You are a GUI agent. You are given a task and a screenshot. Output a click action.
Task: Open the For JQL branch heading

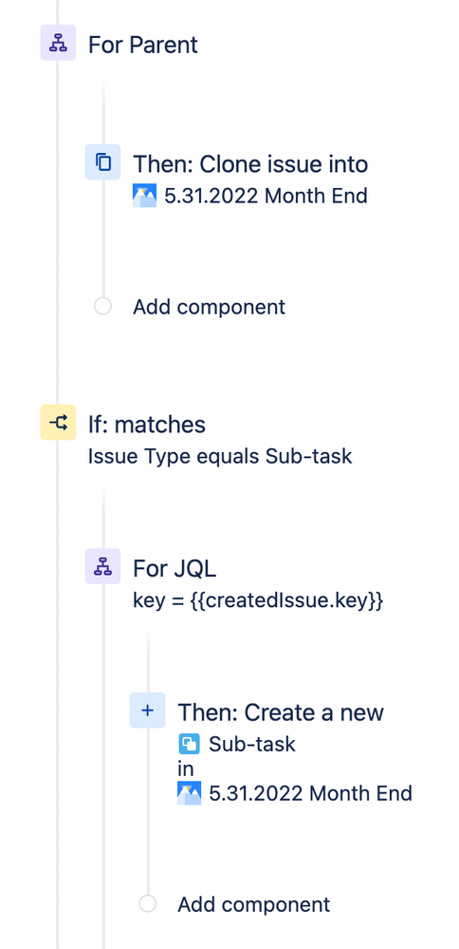[174, 568]
